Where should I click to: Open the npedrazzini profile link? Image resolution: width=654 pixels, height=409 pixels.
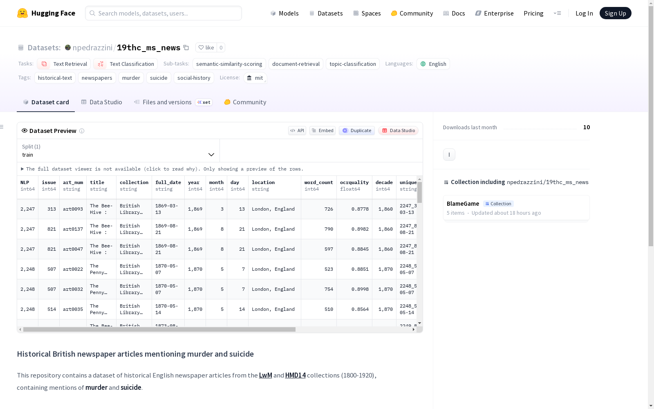92,47
